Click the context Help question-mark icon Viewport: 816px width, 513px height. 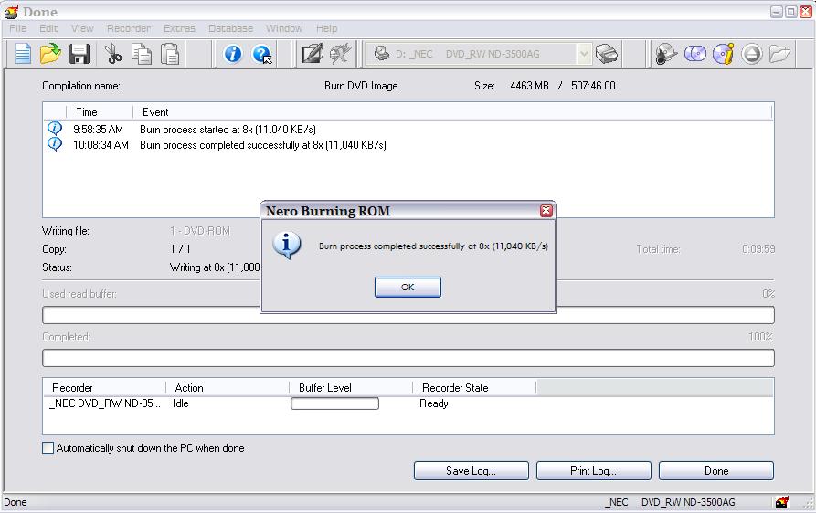[x=261, y=54]
